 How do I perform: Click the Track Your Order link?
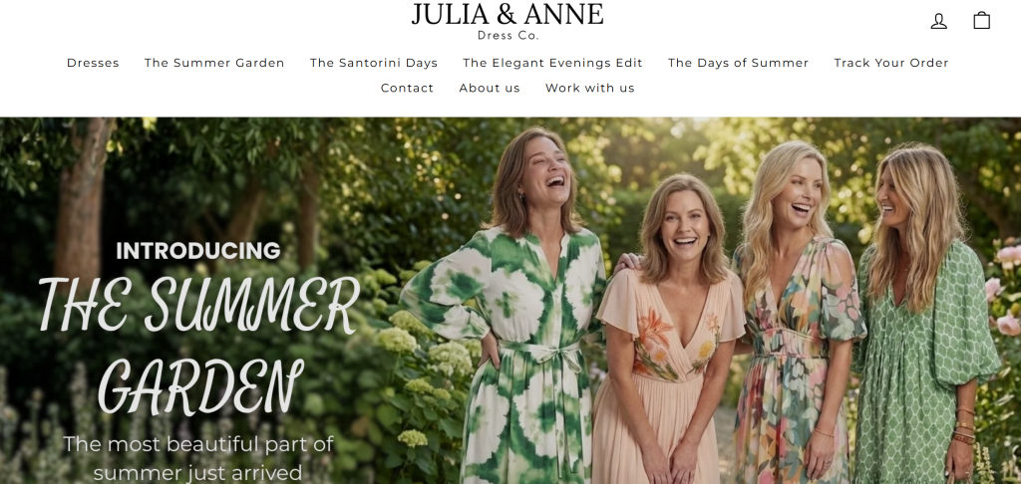(x=891, y=63)
